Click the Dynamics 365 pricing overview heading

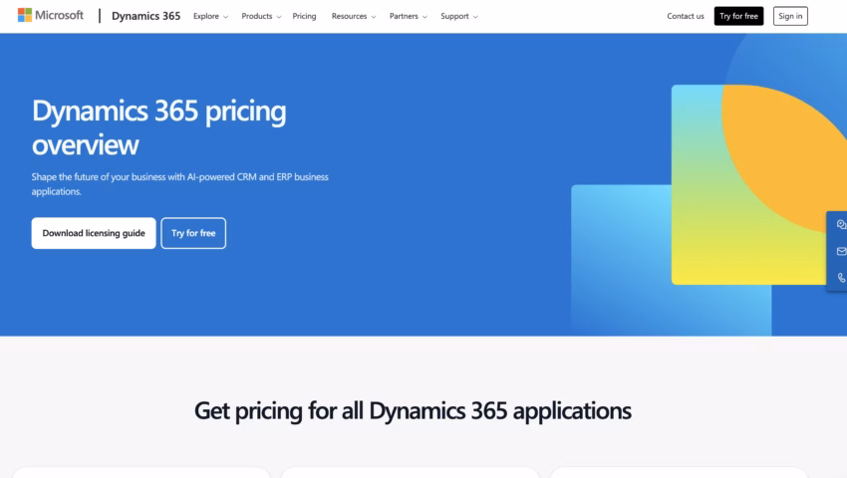(159, 127)
